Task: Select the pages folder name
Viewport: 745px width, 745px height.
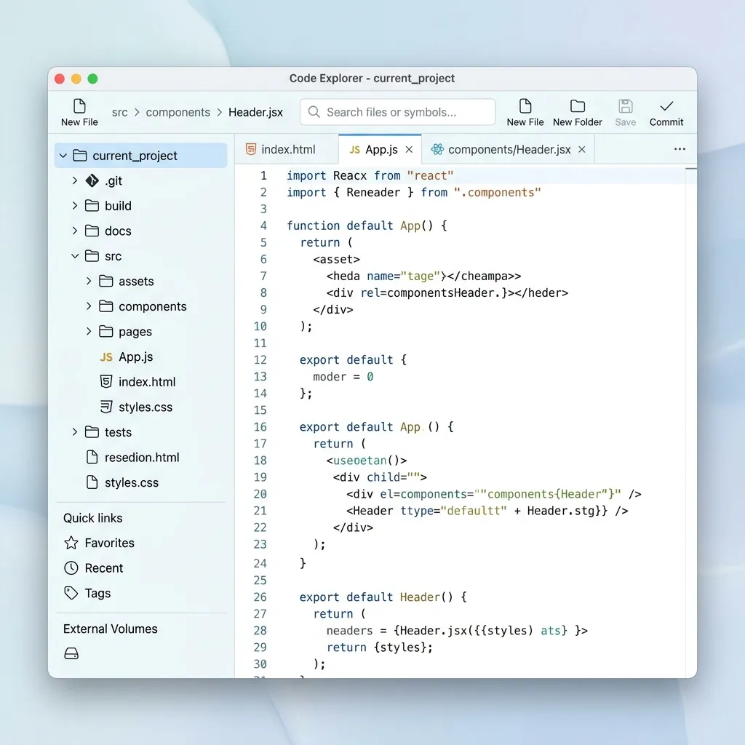Action: [x=135, y=332]
